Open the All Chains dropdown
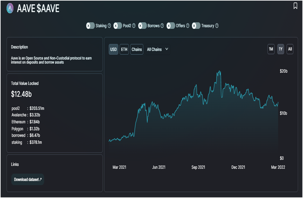This screenshot has width=303, height=198. pos(158,49)
